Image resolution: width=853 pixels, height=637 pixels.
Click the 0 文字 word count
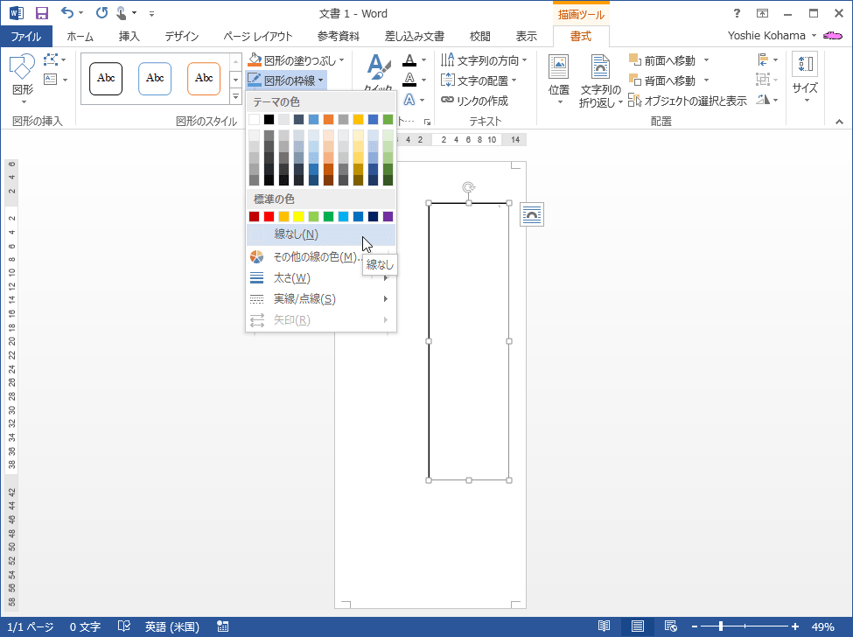click(x=85, y=626)
